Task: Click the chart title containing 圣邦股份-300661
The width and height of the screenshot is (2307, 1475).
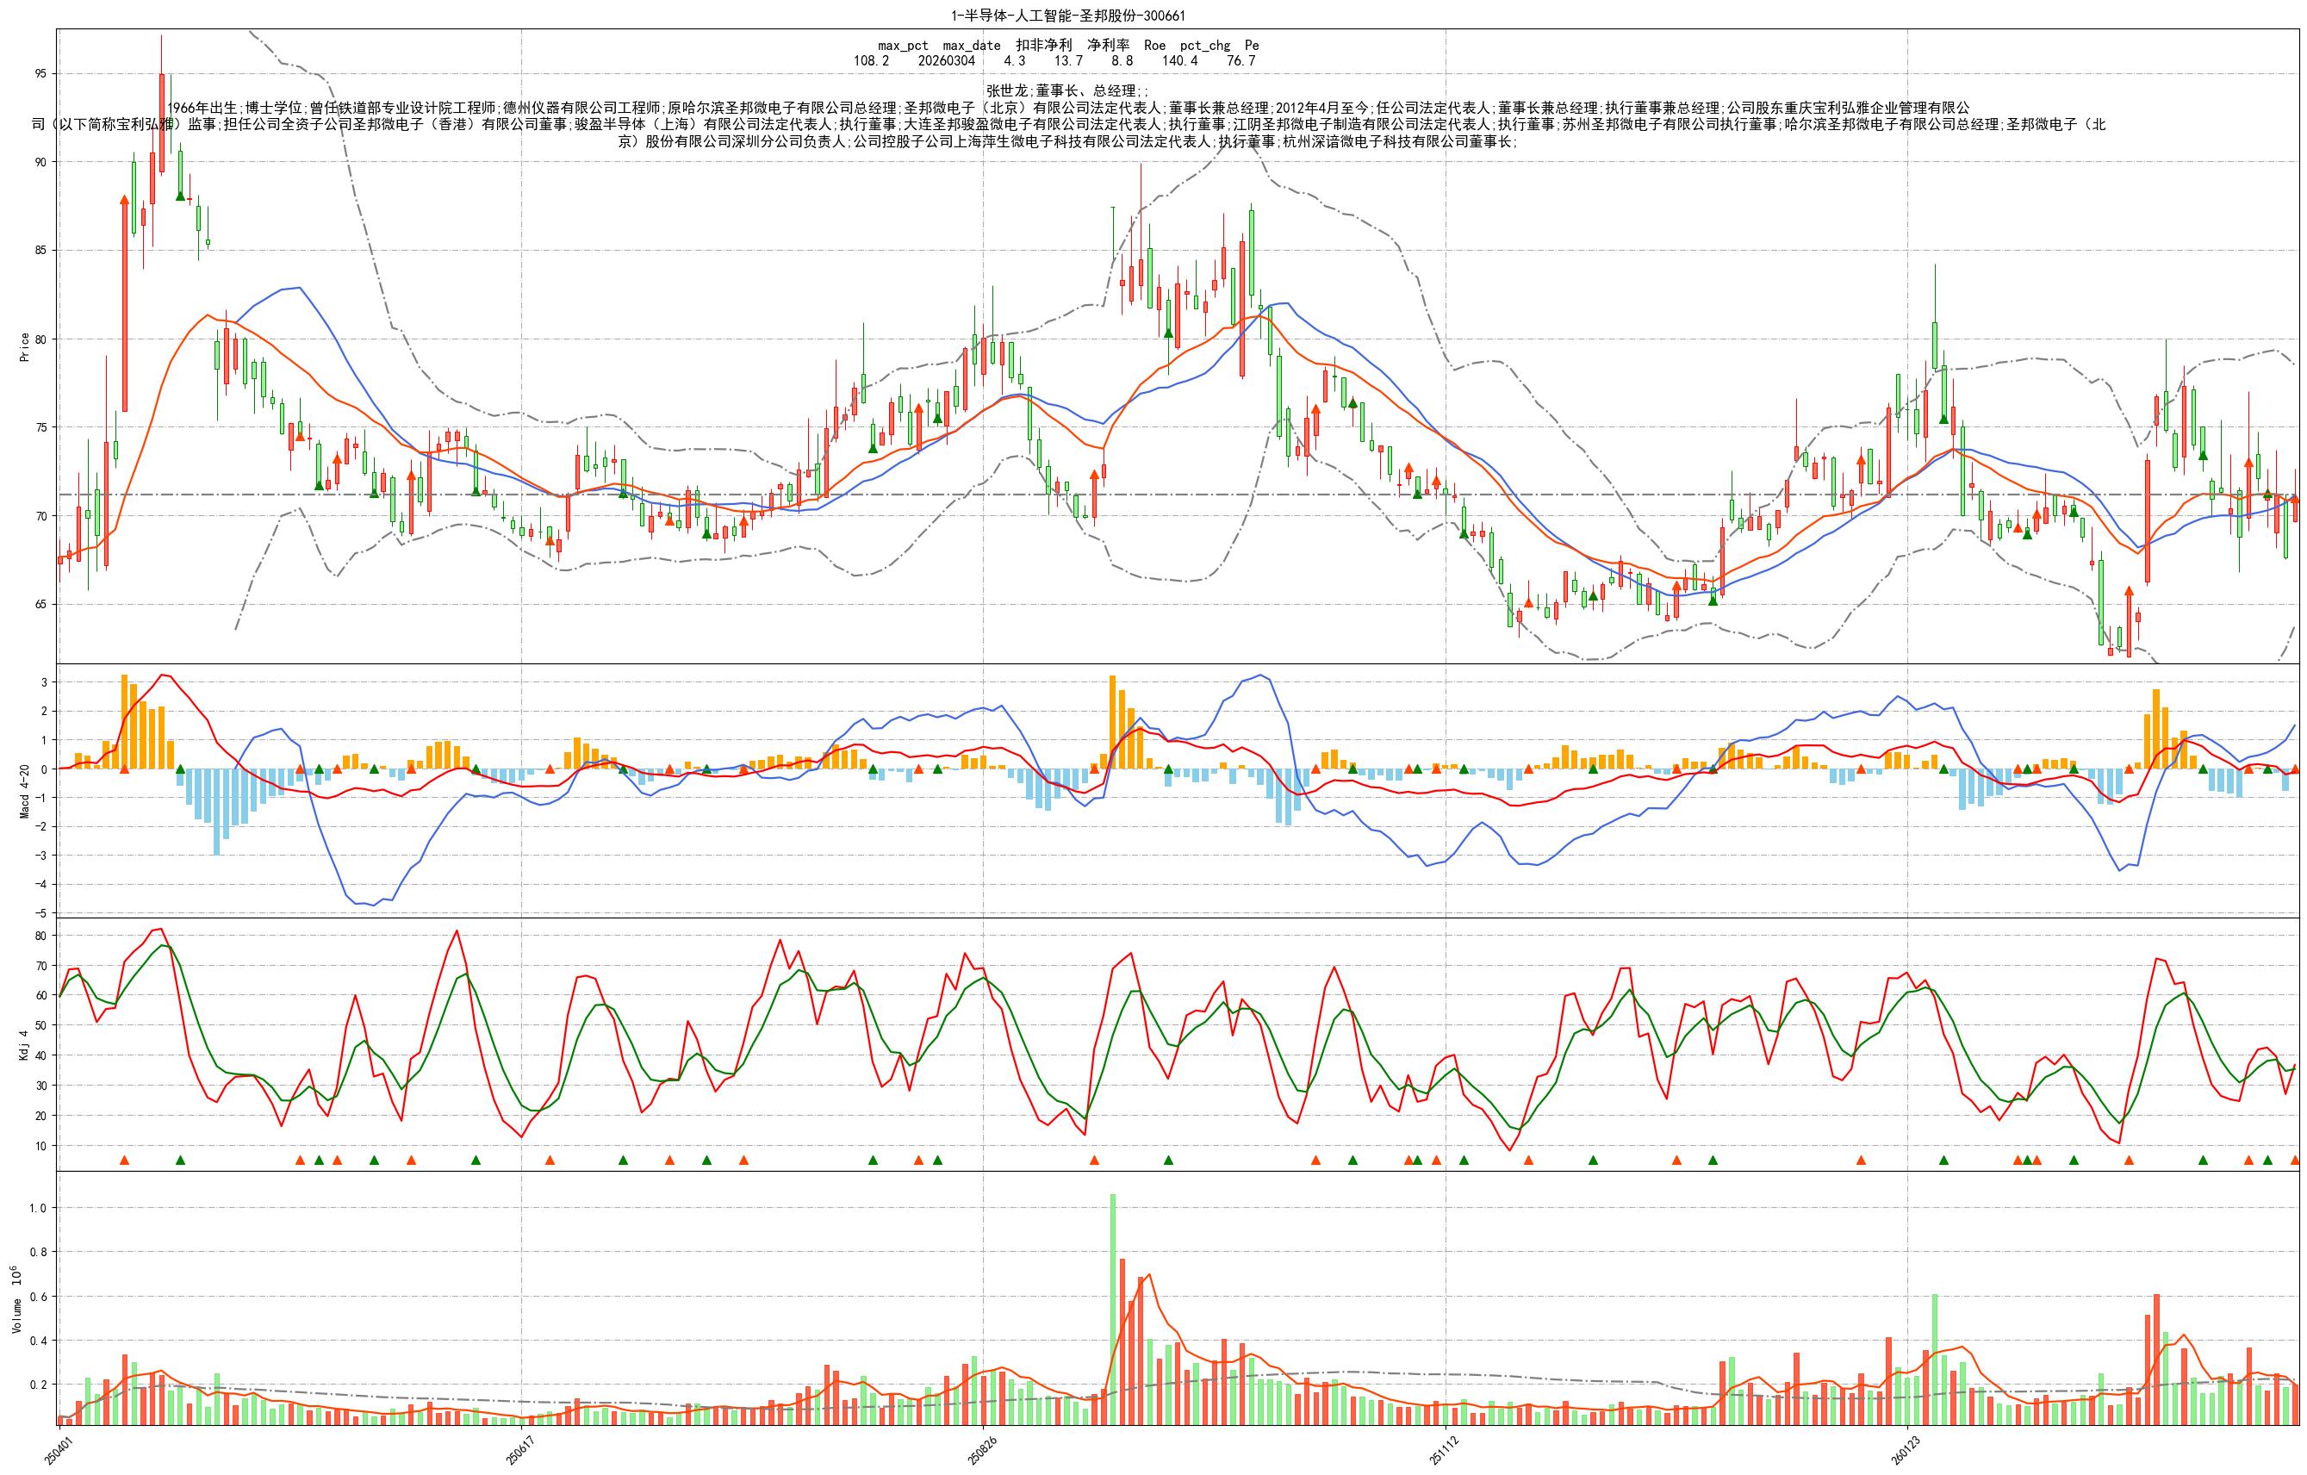Action: (x=1067, y=16)
